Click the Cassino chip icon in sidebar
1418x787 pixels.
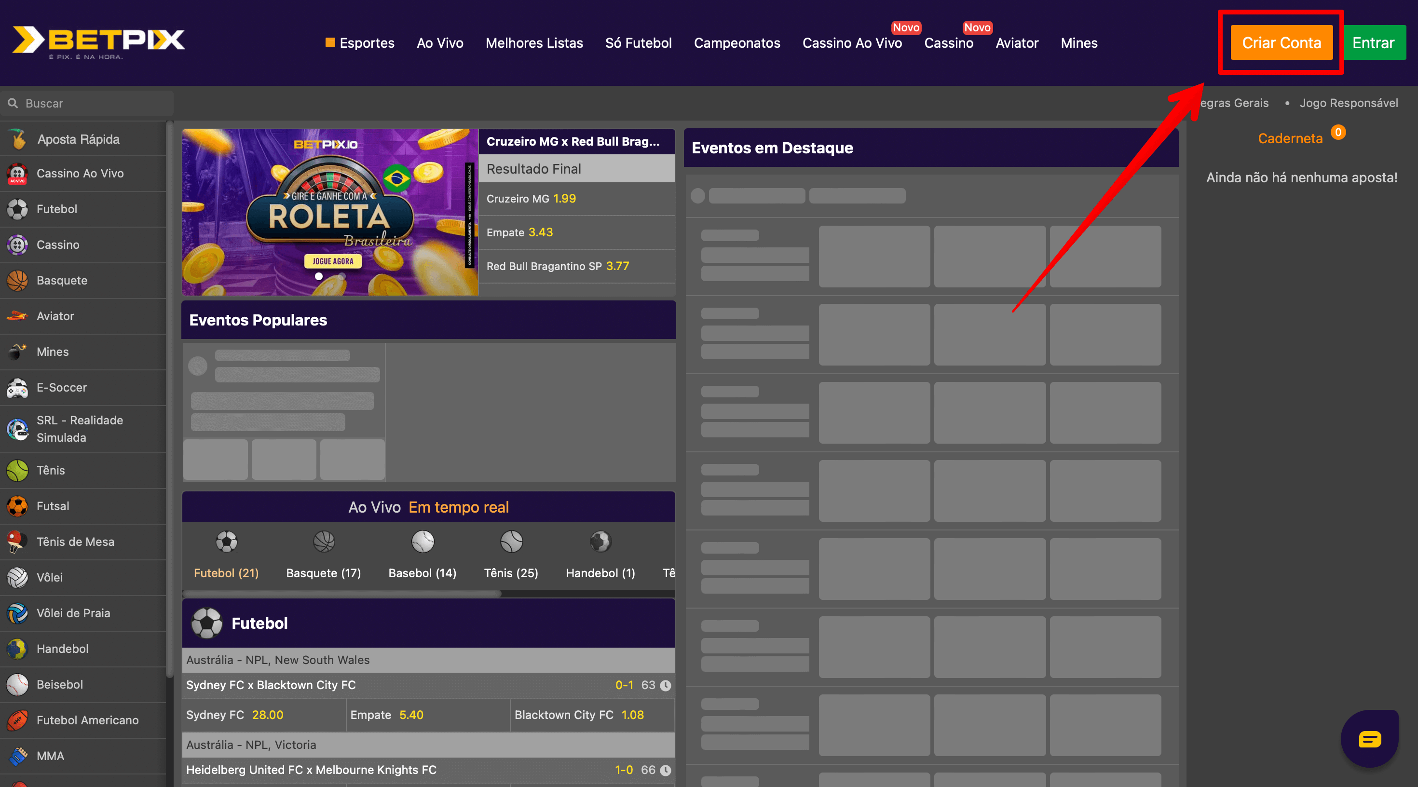click(x=18, y=245)
